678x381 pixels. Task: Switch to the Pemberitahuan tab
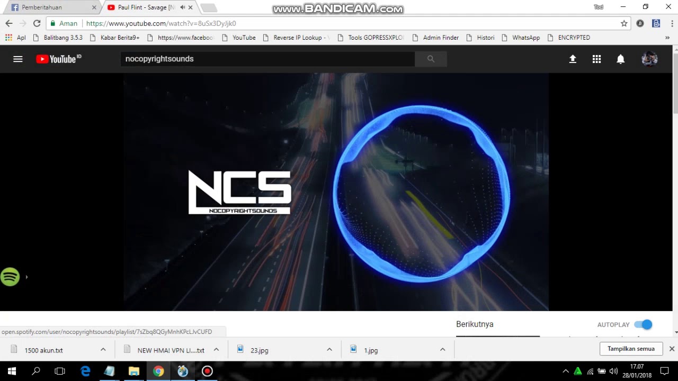50,7
